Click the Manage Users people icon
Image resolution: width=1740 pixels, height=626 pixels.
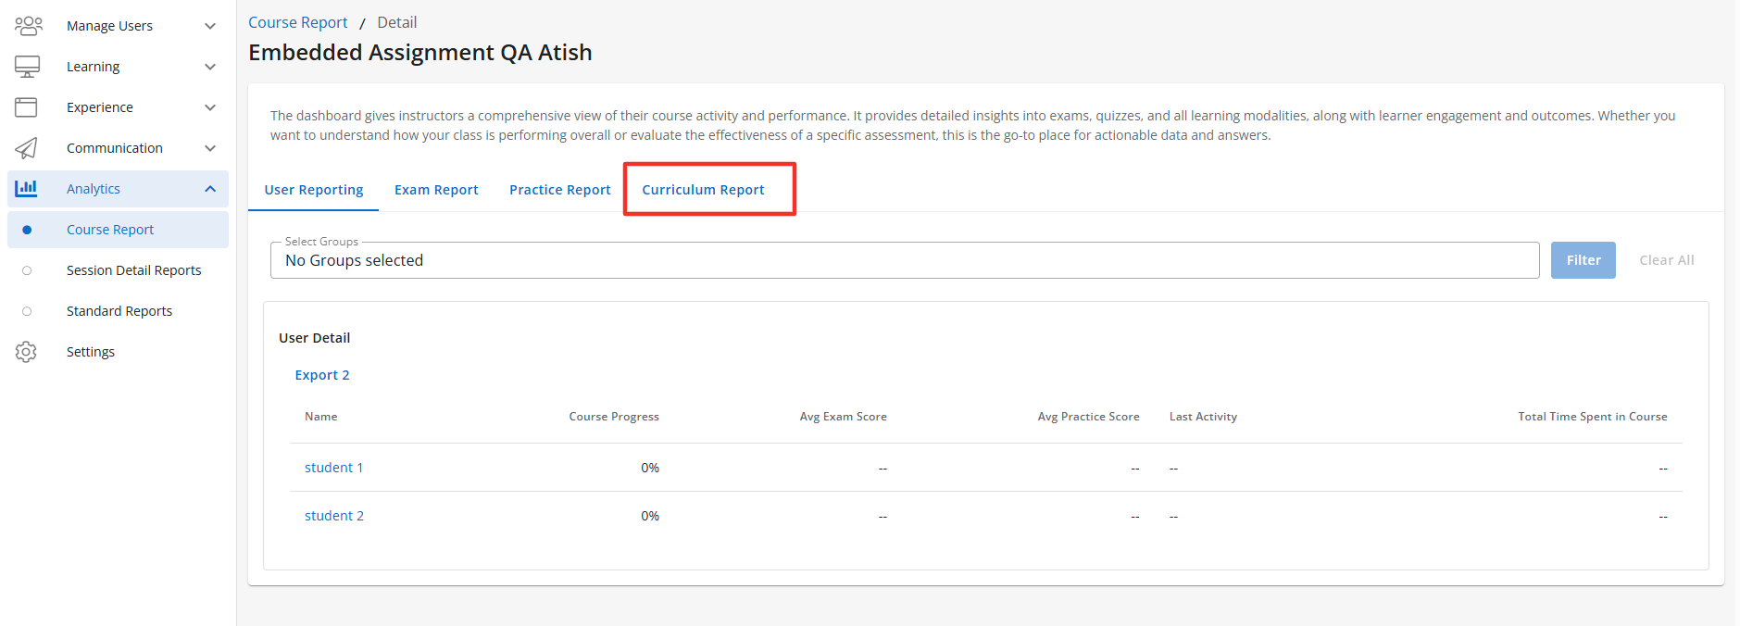pyautogui.click(x=28, y=26)
